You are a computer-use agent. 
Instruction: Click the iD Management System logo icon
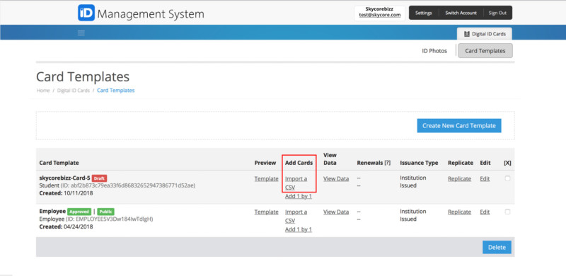click(x=86, y=13)
